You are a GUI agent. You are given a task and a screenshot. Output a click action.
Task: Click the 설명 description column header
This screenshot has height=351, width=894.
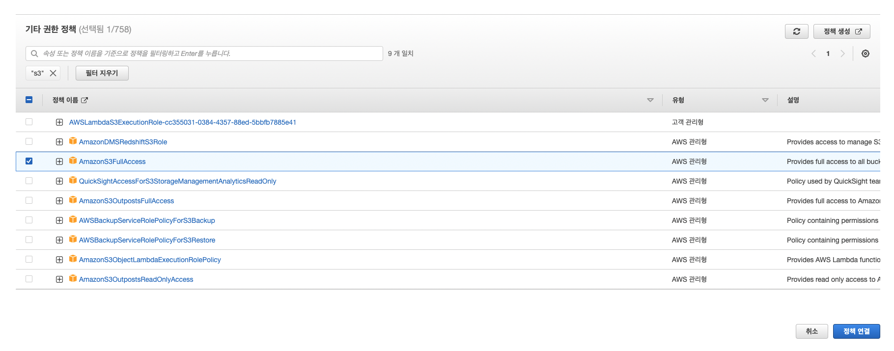793,100
